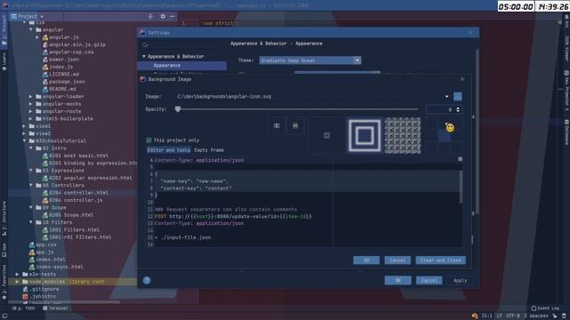The height and width of the screenshot is (320, 570).
Task: Click the preview editor vertical scrollbar
Action: click(461, 187)
